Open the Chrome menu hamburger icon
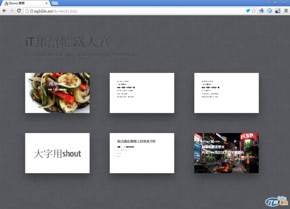Screen dimensions: 290x209 286,11
